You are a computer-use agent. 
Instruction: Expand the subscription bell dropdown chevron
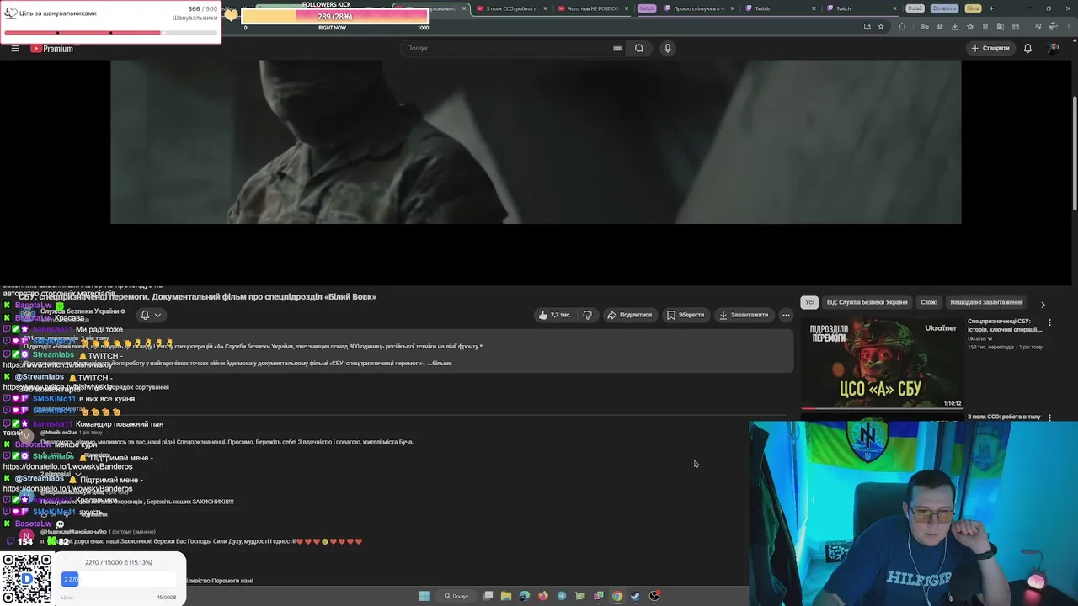[157, 315]
